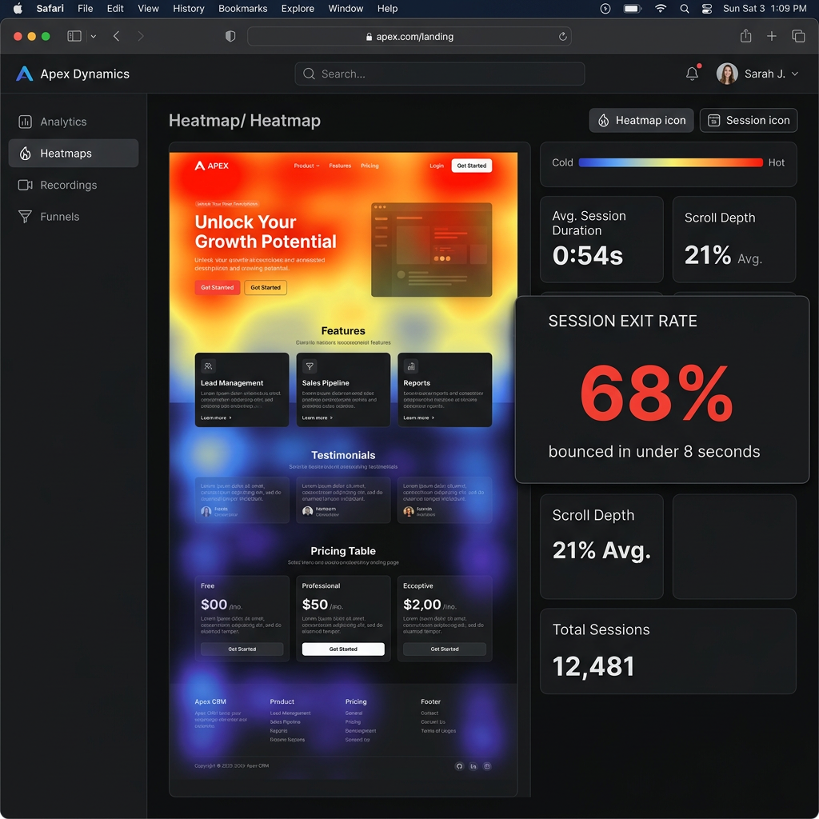Select Heatmaps in the sidebar
The height and width of the screenshot is (819, 819).
click(74, 153)
